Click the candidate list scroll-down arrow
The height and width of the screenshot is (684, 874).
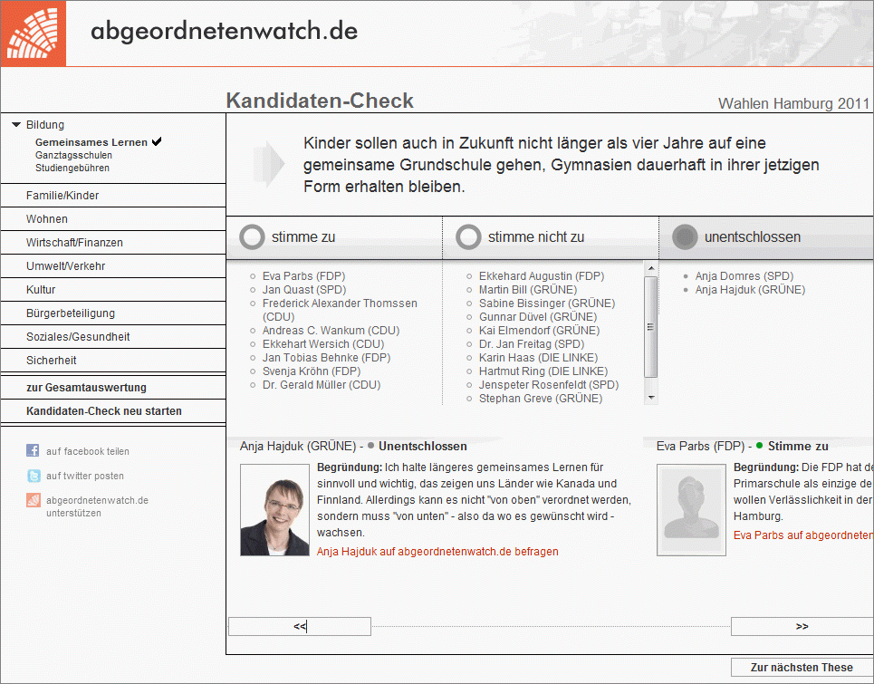650,398
